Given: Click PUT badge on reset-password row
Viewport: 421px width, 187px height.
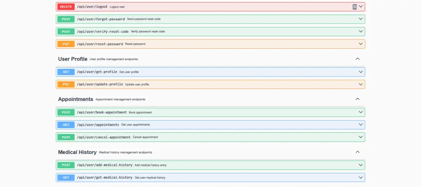Looking at the screenshot, I should tap(66, 44).
